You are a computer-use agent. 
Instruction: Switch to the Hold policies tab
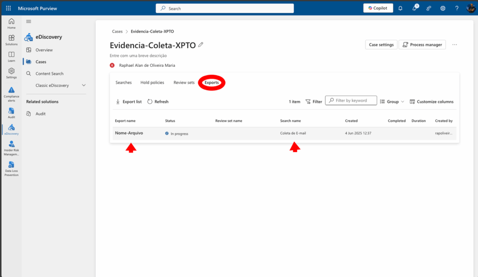point(152,83)
